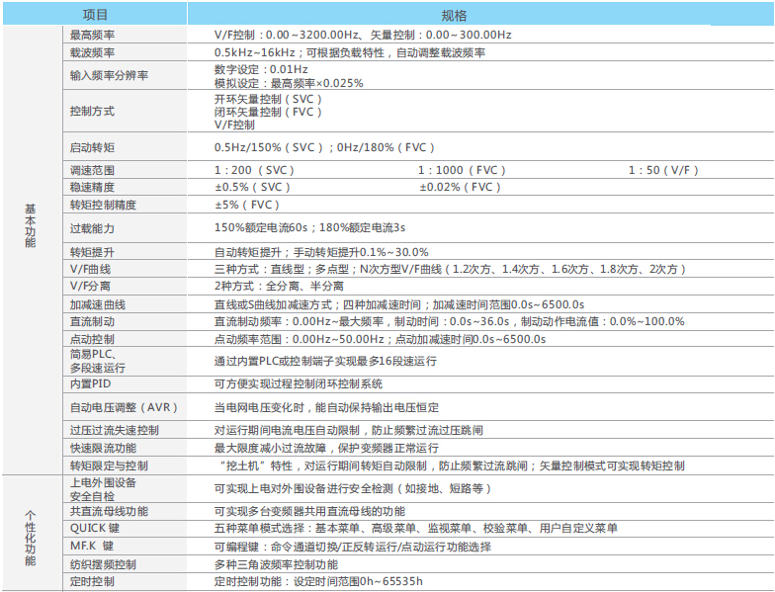775x592 pixels.
Task: Click the 项目 column header
Action: (95, 16)
